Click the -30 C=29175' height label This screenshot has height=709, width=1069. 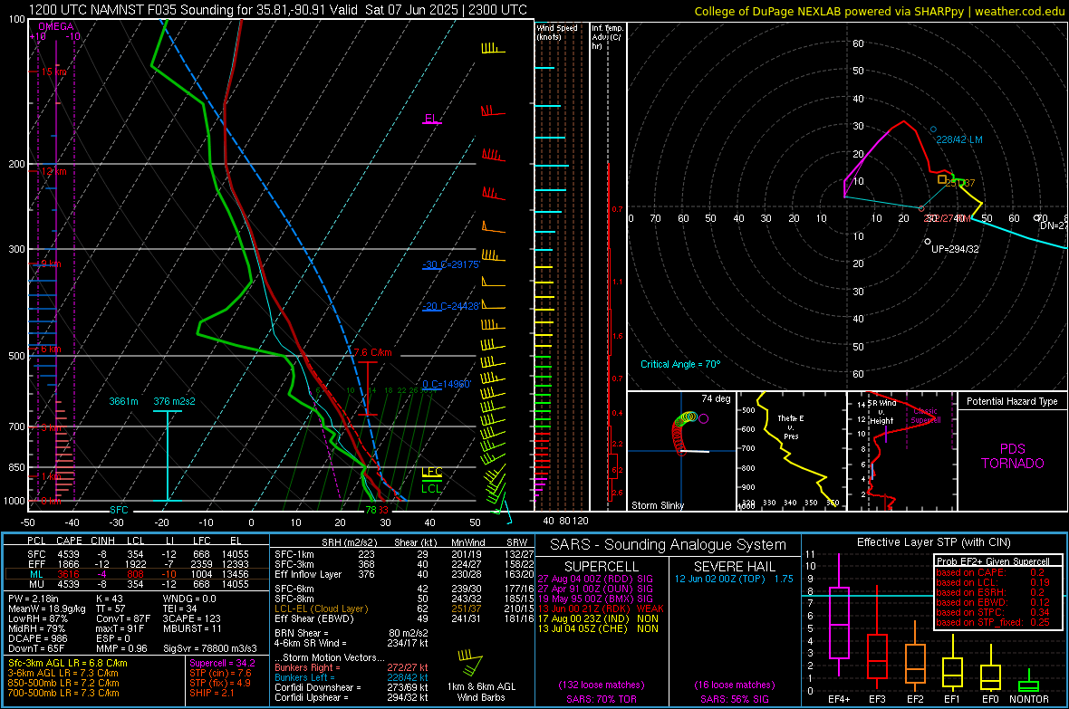[x=451, y=264]
